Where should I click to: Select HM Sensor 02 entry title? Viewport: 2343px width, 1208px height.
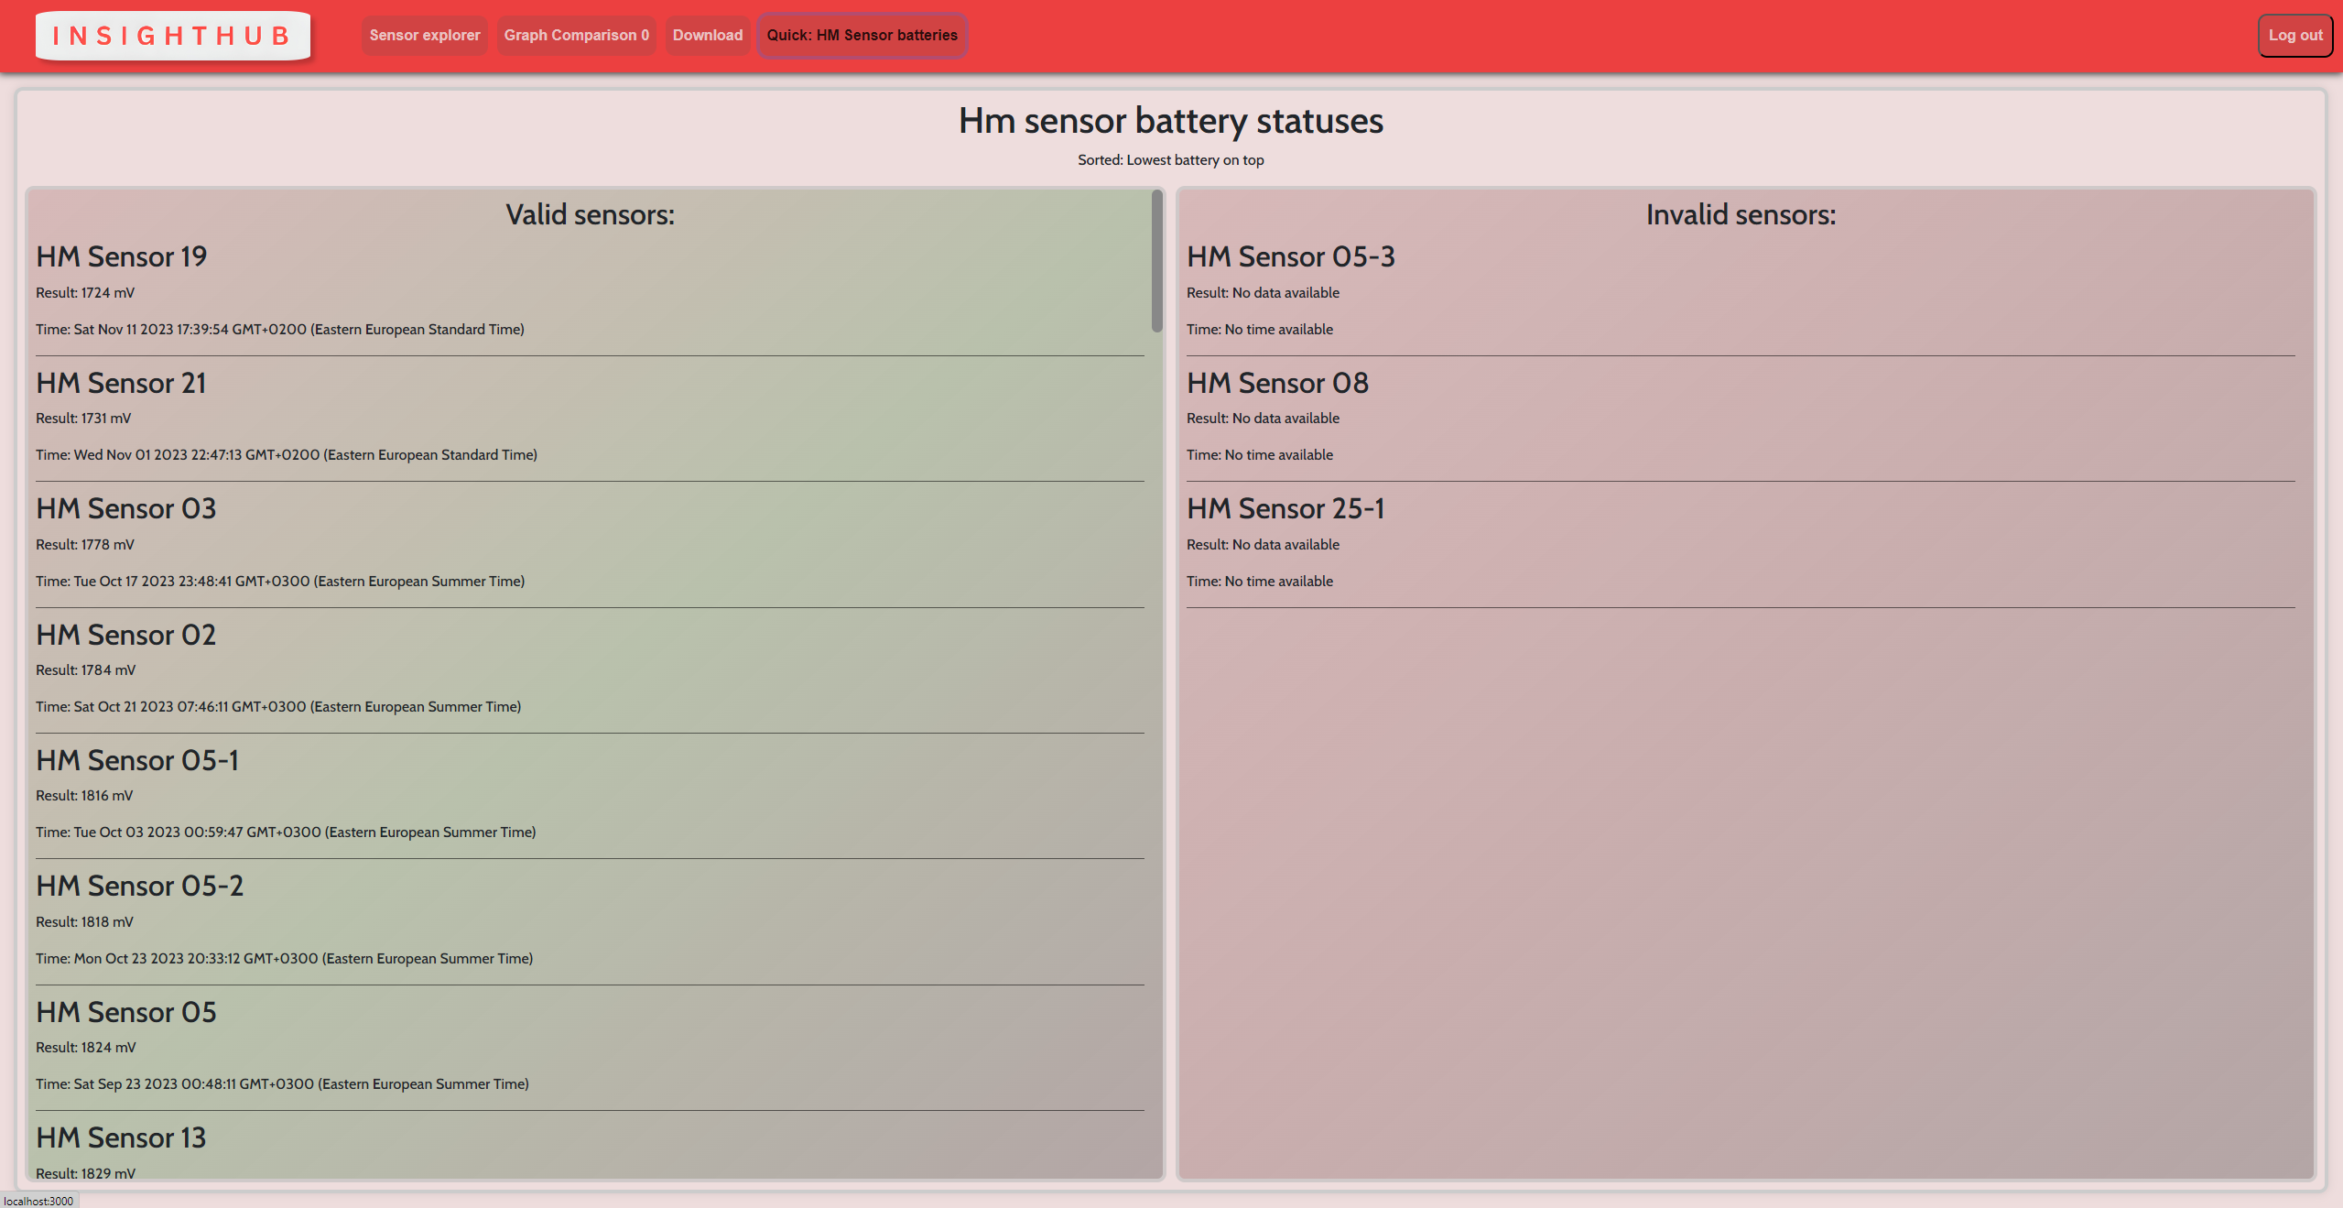[x=126, y=635]
